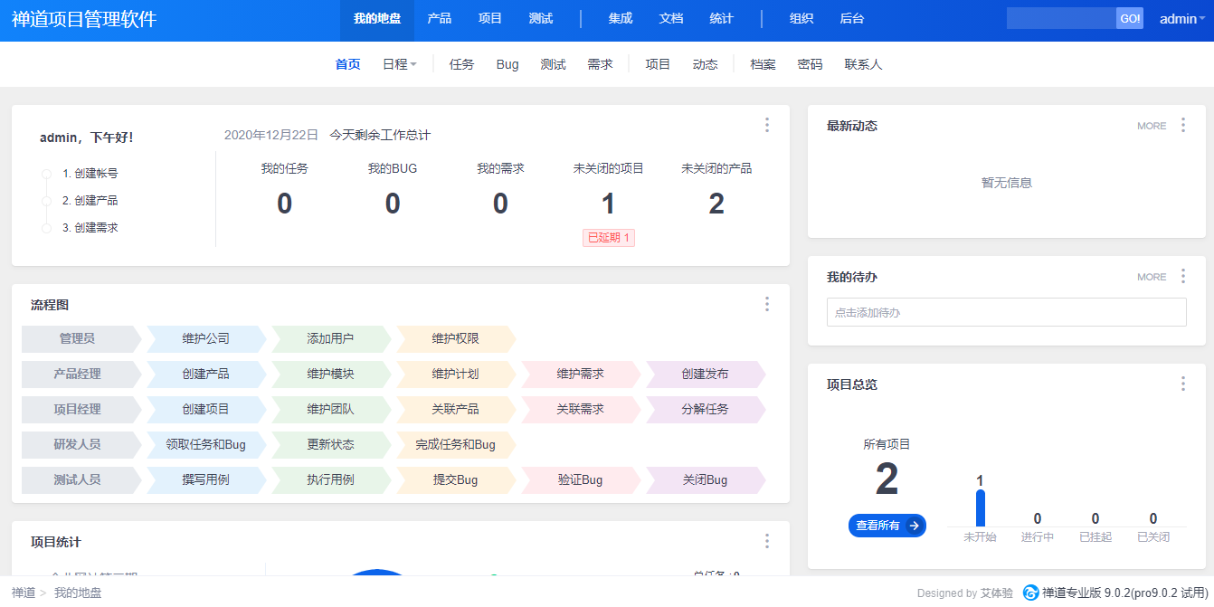This screenshot has width=1214, height=607.
Task: Switch to the 我的地盘 main tab
Action: [x=377, y=19]
